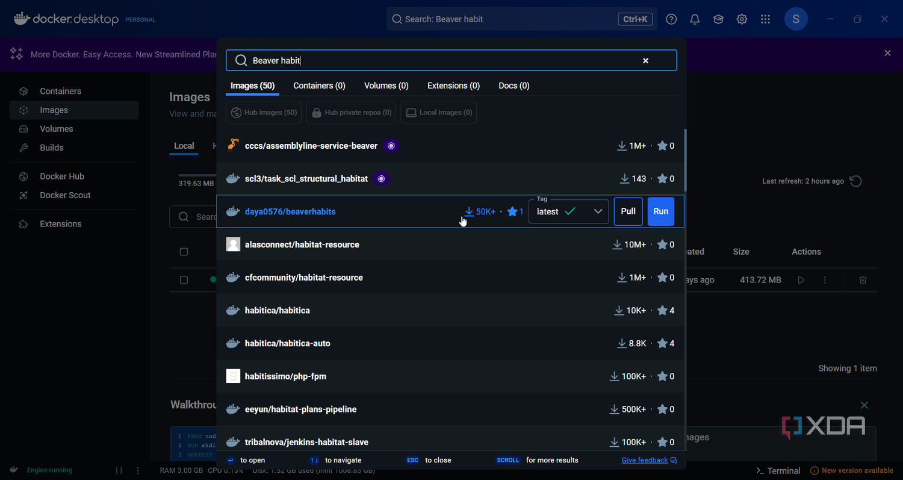903x480 pixels.
Task: Open the apps grid icon
Action: 765,19
